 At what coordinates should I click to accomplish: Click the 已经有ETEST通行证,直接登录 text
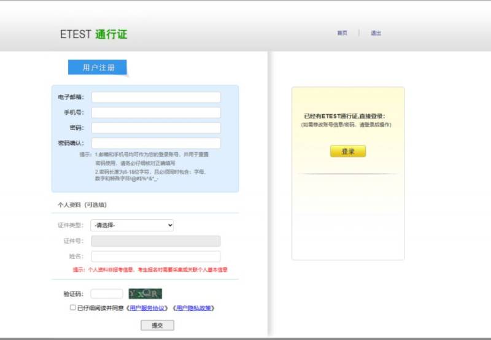[344, 116]
